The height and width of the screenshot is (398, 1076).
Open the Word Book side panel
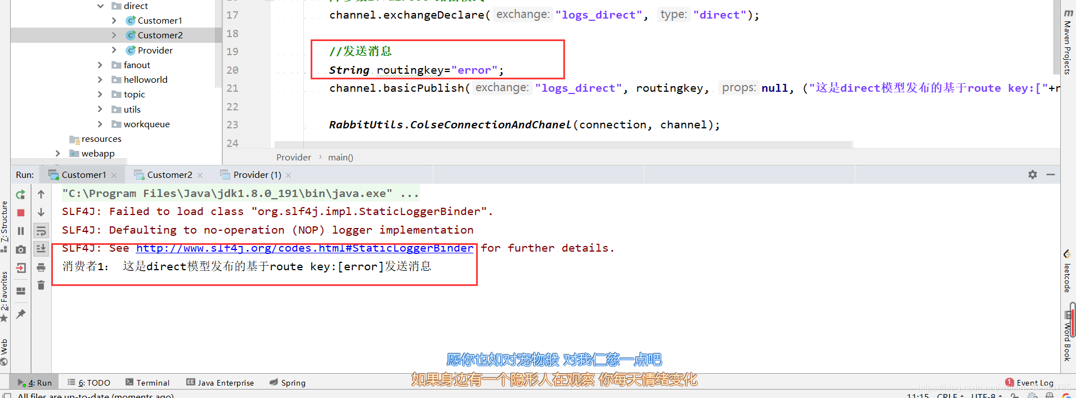[1067, 337]
